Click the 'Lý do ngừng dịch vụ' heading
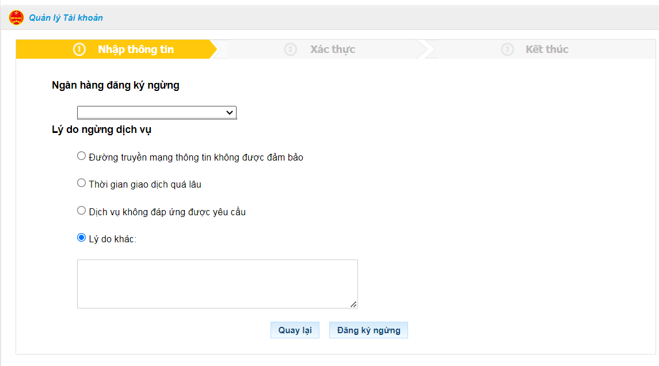Viewport: 659px width, 366px height. [x=101, y=130]
